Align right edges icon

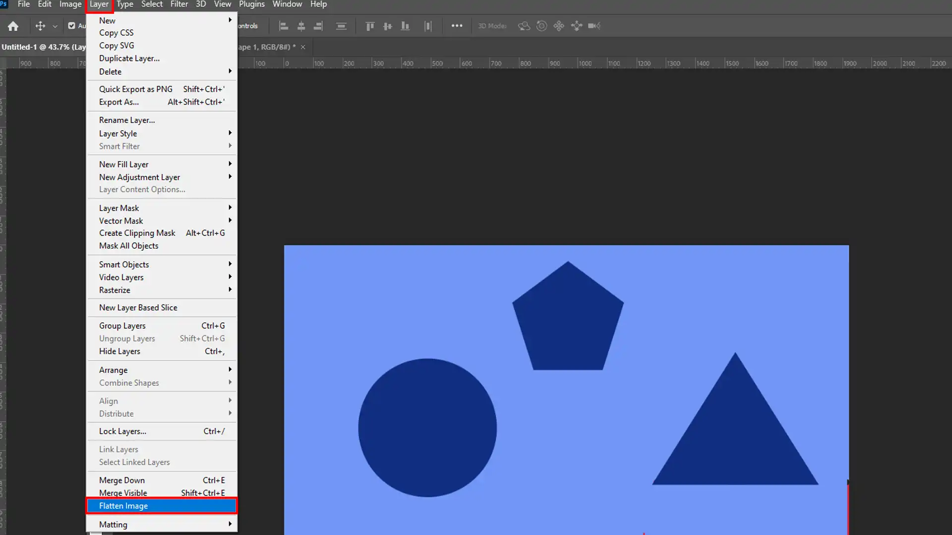coord(318,26)
